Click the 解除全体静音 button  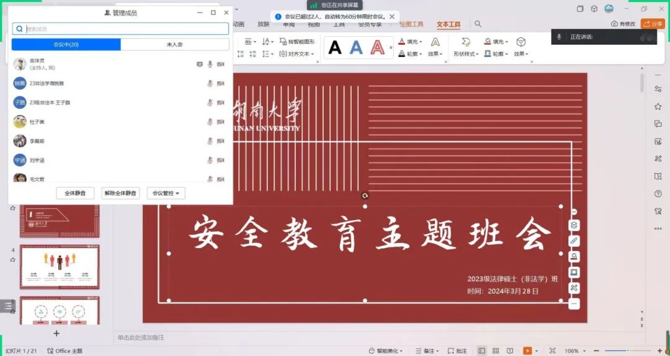click(x=120, y=194)
